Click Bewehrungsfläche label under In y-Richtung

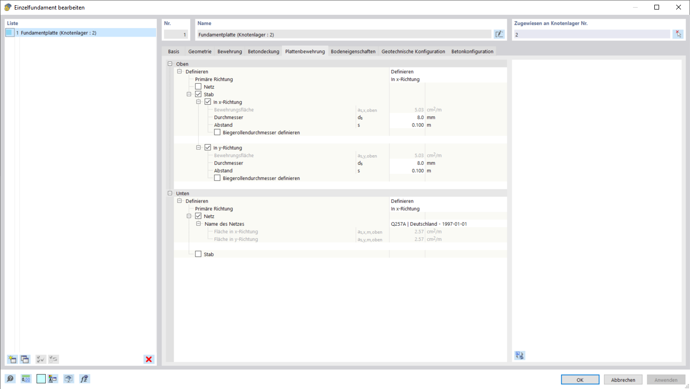tap(234, 155)
